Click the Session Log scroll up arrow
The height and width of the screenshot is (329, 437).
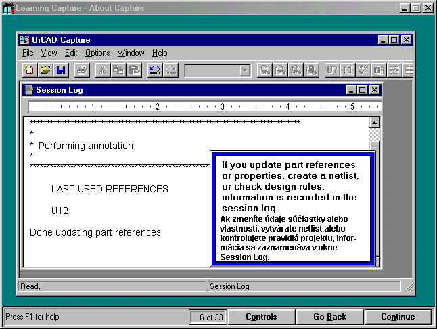pos(375,123)
